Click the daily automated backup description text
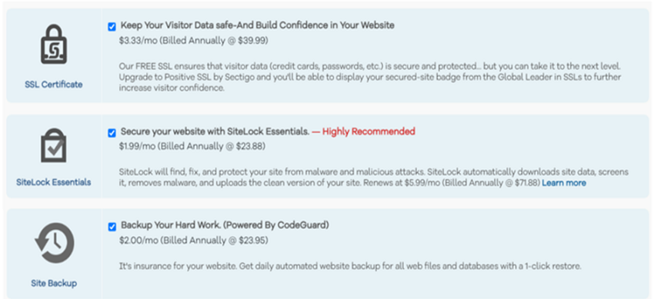Image resolution: width=654 pixels, height=299 pixels. [350, 266]
